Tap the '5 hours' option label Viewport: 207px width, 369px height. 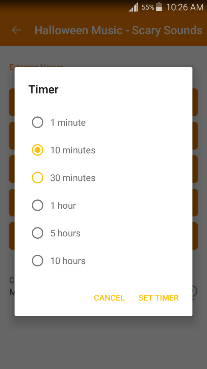pos(66,233)
